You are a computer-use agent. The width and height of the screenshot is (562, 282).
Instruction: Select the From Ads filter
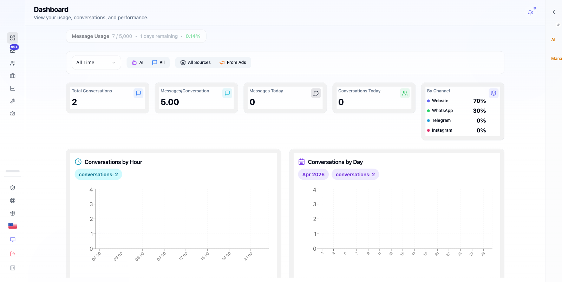233,63
